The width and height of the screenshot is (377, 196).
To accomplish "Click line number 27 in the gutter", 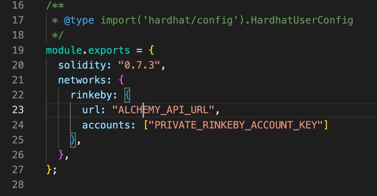I will 18,169.
